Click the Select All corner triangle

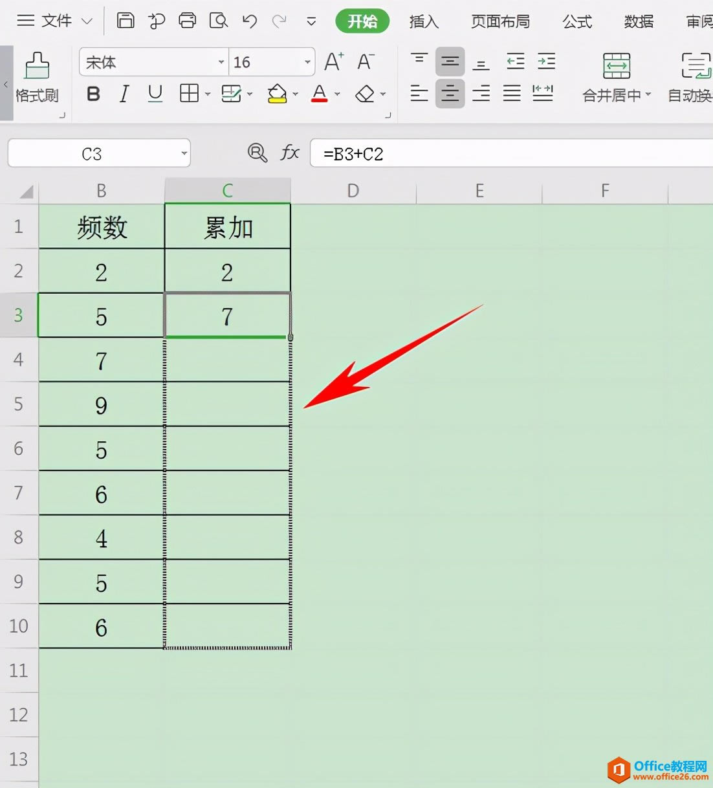pos(26,192)
